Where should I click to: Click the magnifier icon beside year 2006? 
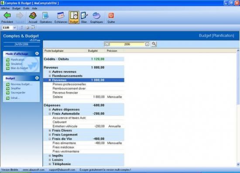[x=154, y=44]
